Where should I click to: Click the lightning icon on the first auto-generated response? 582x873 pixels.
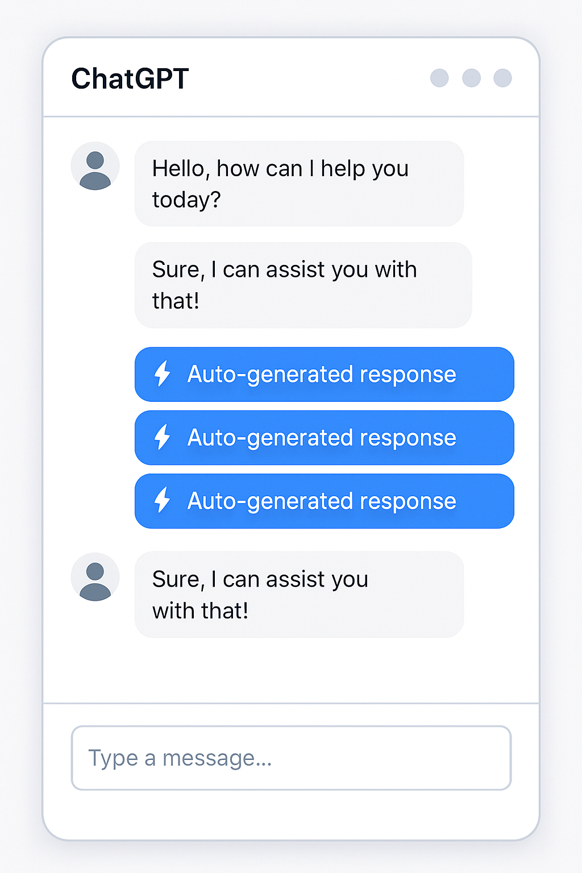163,374
